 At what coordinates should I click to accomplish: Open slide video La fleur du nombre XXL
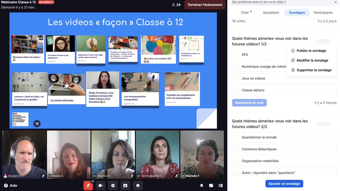pos(158,49)
